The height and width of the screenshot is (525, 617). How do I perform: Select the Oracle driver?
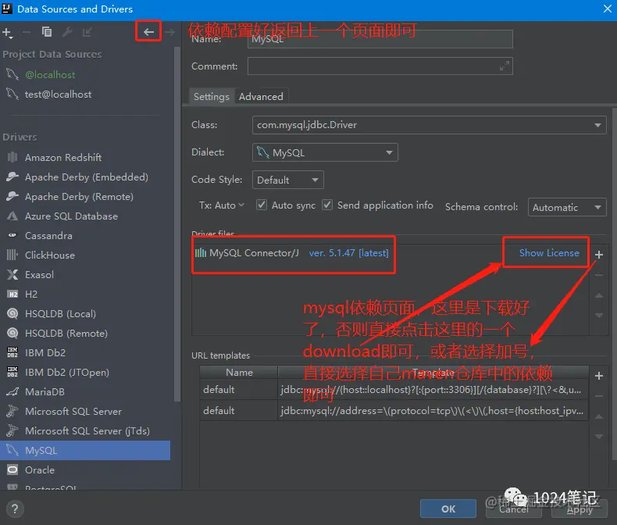[85, 470]
